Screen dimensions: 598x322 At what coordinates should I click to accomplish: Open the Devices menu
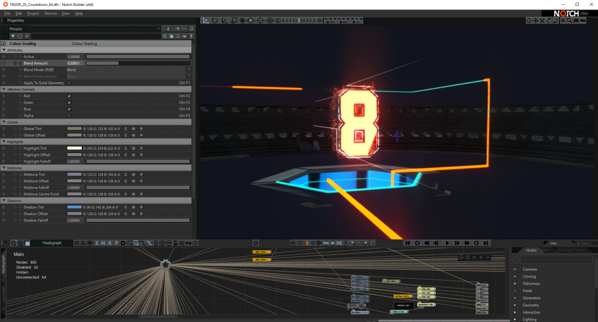pyautogui.click(x=50, y=13)
